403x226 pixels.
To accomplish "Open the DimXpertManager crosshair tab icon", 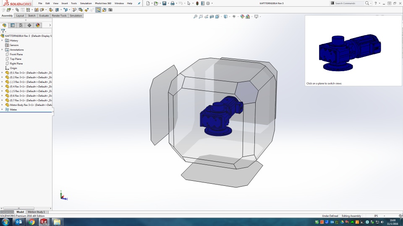I will pos(29,25).
